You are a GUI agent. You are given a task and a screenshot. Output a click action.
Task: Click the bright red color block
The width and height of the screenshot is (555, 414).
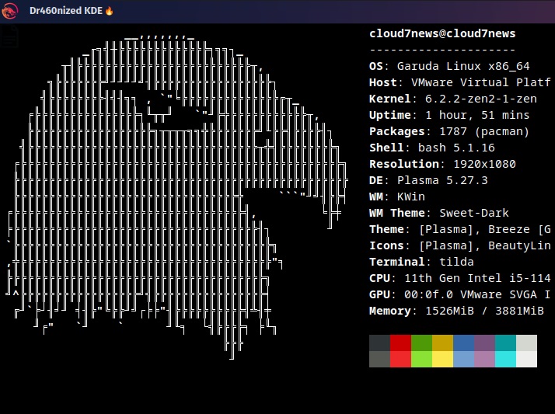(x=400, y=359)
